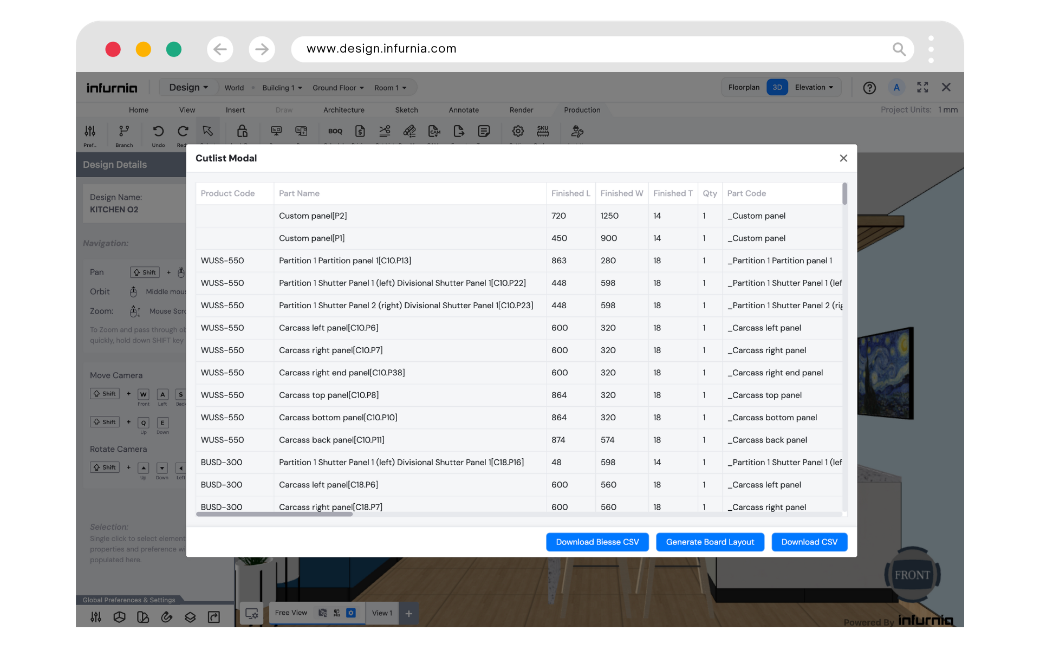The image size is (1040, 650).
Task: Click the layers icon in bottom panel
Action: point(190,617)
